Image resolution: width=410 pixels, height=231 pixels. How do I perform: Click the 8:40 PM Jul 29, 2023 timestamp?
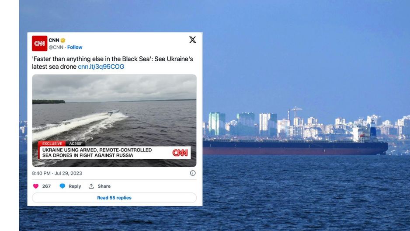[57, 173]
